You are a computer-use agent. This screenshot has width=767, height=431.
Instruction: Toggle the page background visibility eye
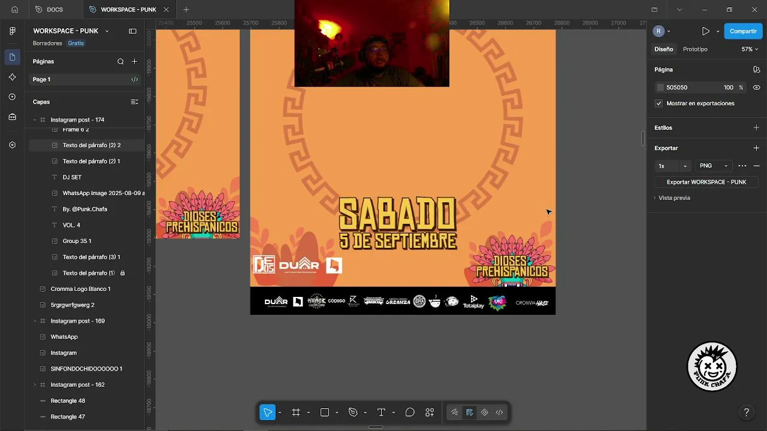coord(756,87)
